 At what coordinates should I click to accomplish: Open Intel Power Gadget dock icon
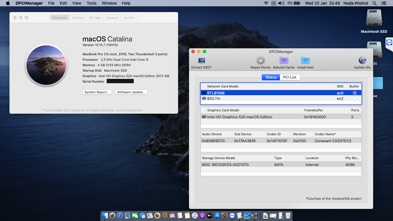coord(247,216)
